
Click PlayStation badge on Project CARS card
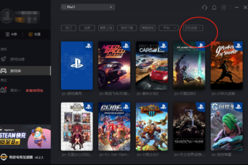pos(163,46)
